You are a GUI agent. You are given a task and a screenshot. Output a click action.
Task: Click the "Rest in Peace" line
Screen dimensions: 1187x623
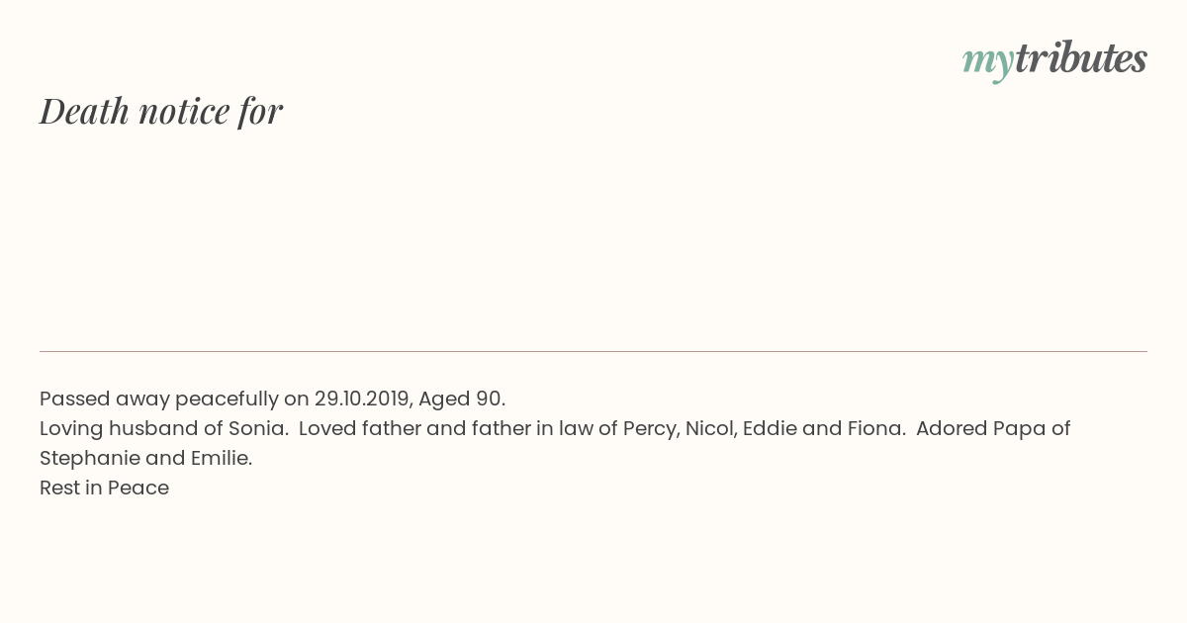click(104, 488)
